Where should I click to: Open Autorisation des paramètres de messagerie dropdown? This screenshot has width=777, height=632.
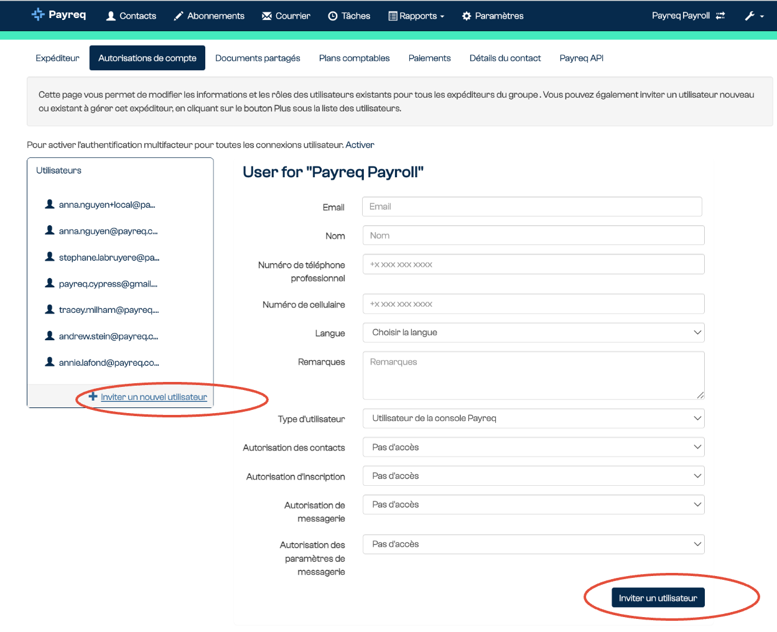pyautogui.click(x=534, y=544)
